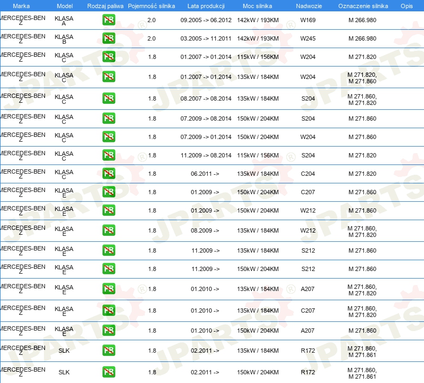Click the petrol fuel icon in the W169 row

coord(108,21)
